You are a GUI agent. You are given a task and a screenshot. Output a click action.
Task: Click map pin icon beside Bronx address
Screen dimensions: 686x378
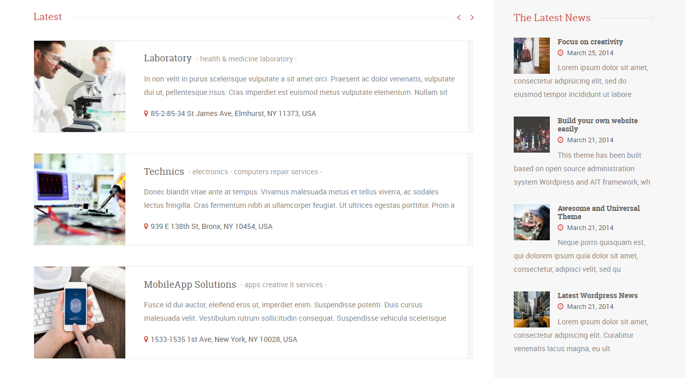point(146,226)
